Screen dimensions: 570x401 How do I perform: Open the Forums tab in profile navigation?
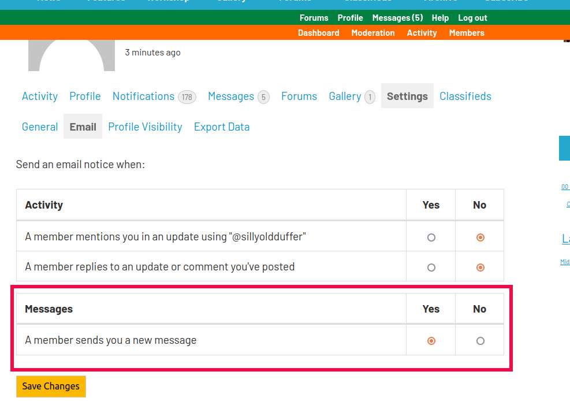click(299, 96)
